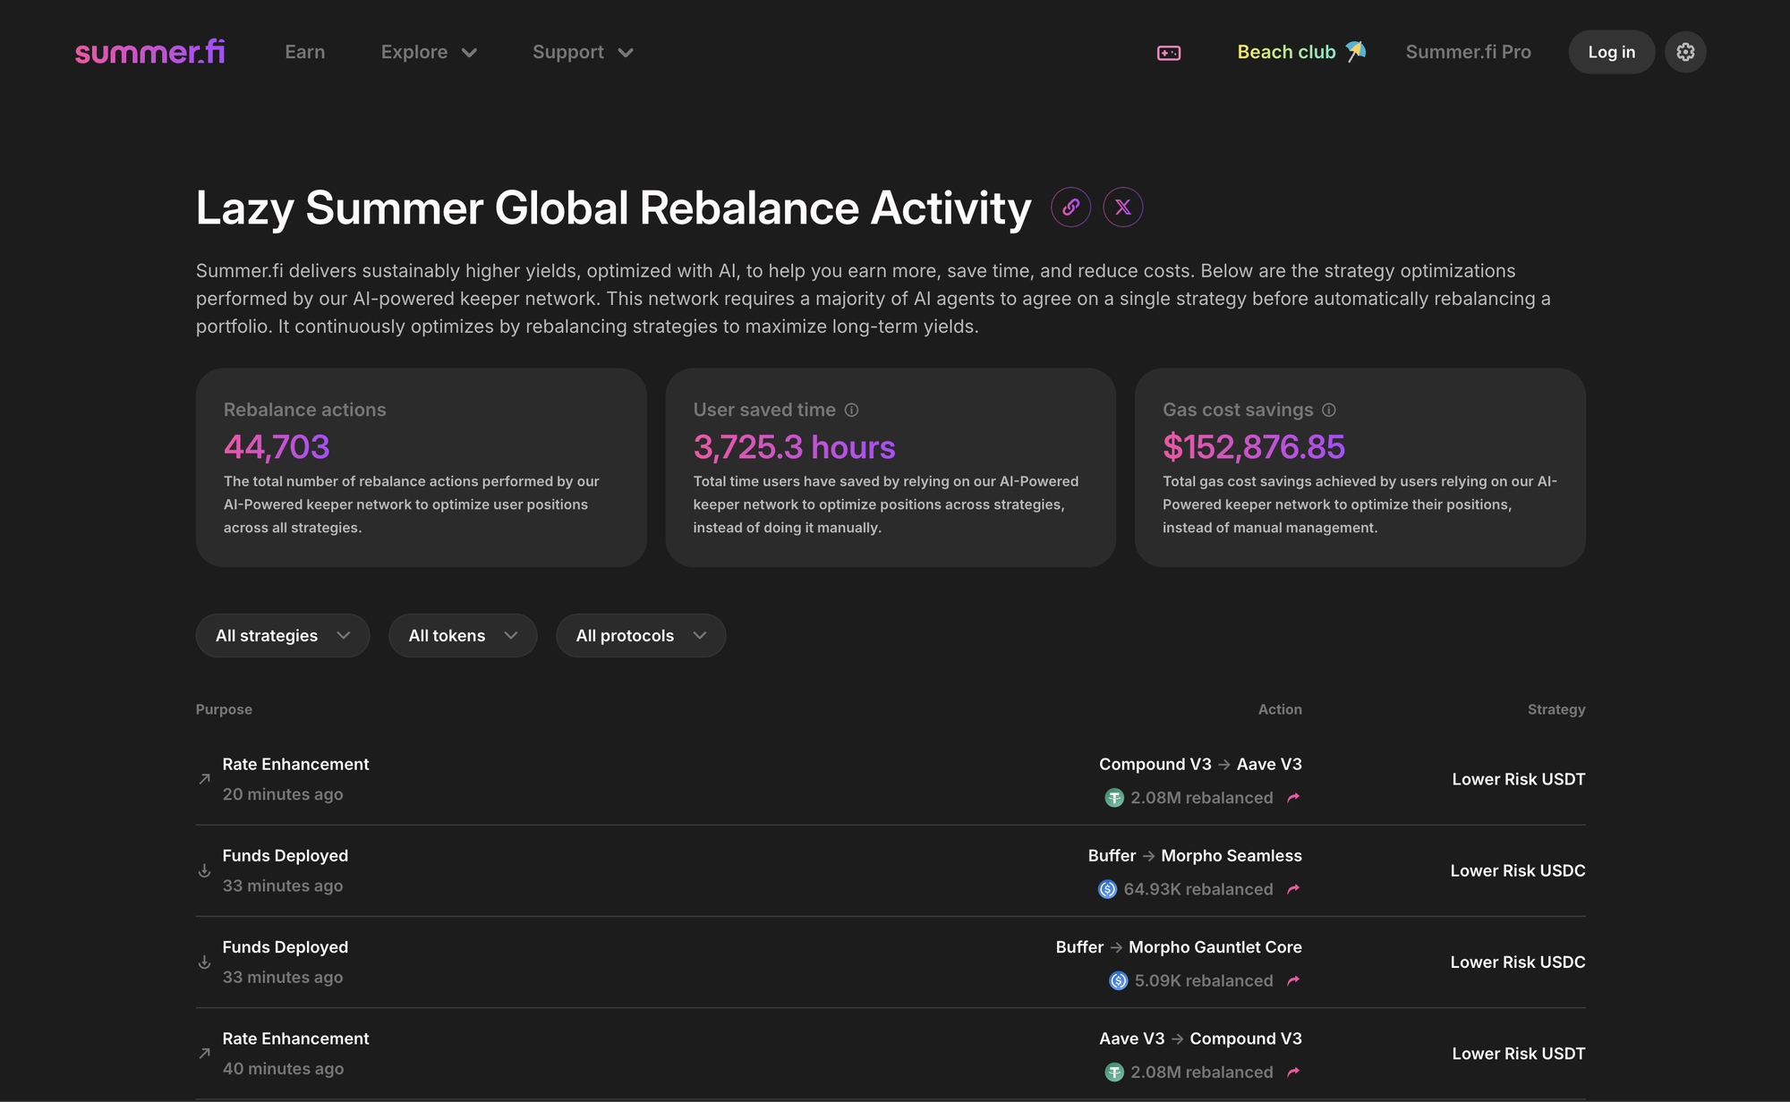Open the All protocols dropdown
Viewport: 1790px width, 1102px height.
(640, 635)
